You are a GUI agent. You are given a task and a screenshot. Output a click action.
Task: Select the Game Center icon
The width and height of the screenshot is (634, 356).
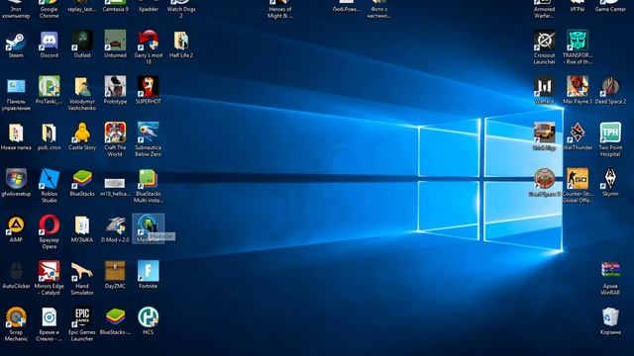click(x=610, y=6)
